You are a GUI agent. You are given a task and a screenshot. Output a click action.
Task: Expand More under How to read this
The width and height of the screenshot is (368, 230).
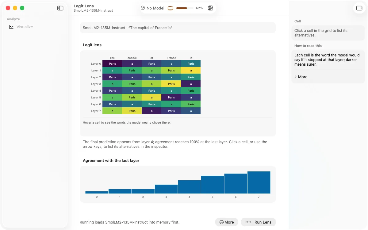click(301, 77)
